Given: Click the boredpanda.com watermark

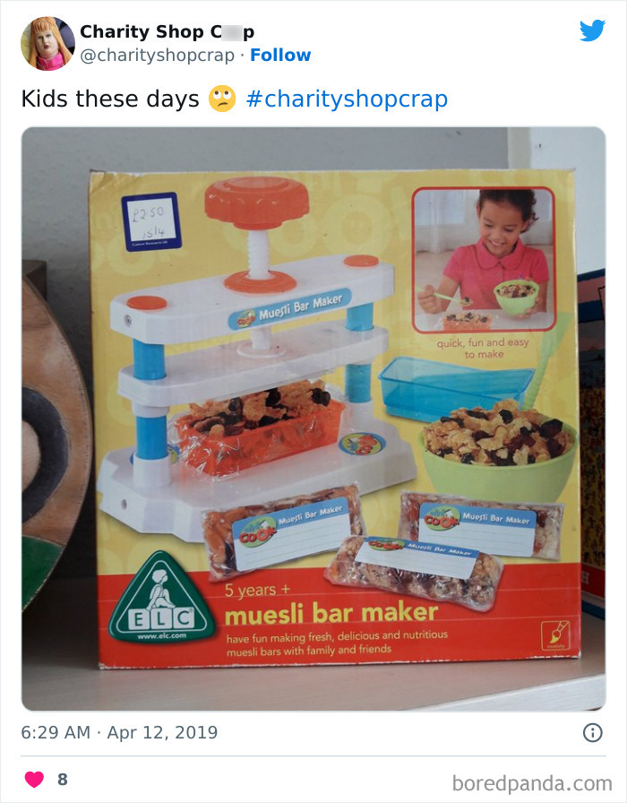Looking at the screenshot, I should (532, 783).
